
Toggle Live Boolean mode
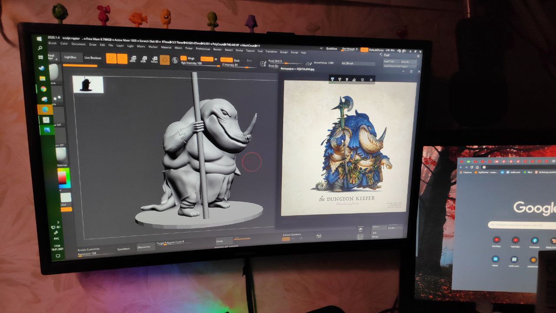coord(93,58)
